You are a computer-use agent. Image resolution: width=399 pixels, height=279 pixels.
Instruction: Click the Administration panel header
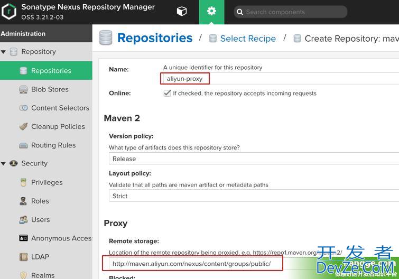[x=46, y=33]
